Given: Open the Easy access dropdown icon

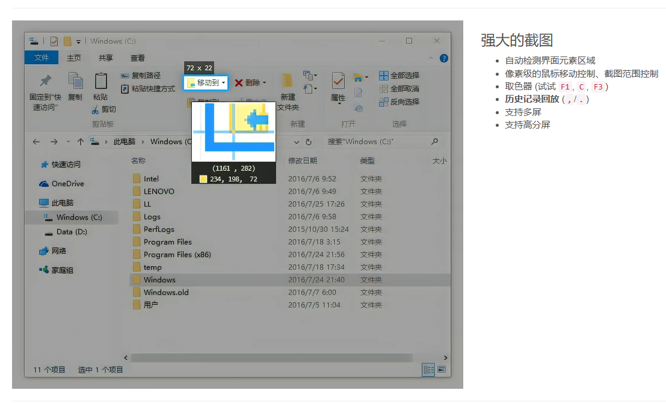Looking at the screenshot, I should coord(310,89).
